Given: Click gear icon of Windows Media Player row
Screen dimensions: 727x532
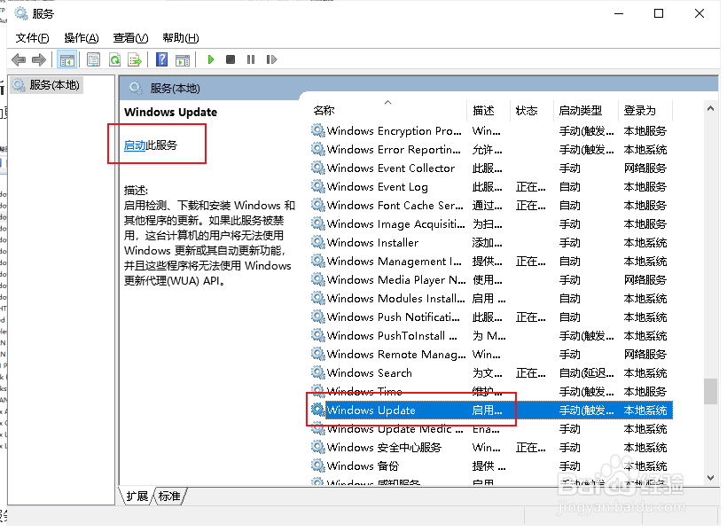Looking at the screenshot, I should [x=317, y=279].
